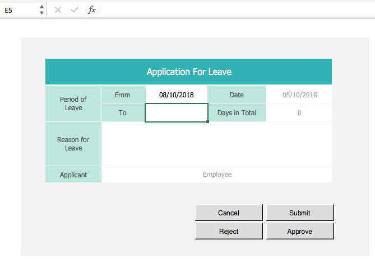Select the From date cell 08/10/2018

point(177,95)
